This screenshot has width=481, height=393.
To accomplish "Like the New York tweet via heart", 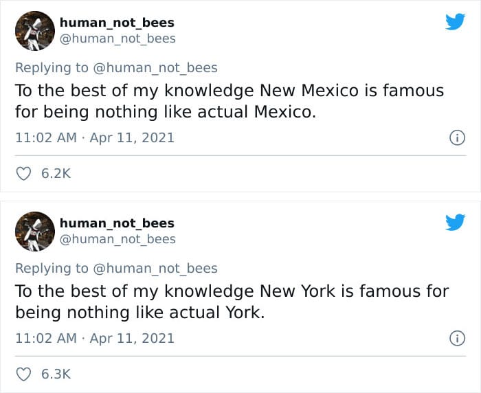I will pyautogui.click(x=25, y=374).
